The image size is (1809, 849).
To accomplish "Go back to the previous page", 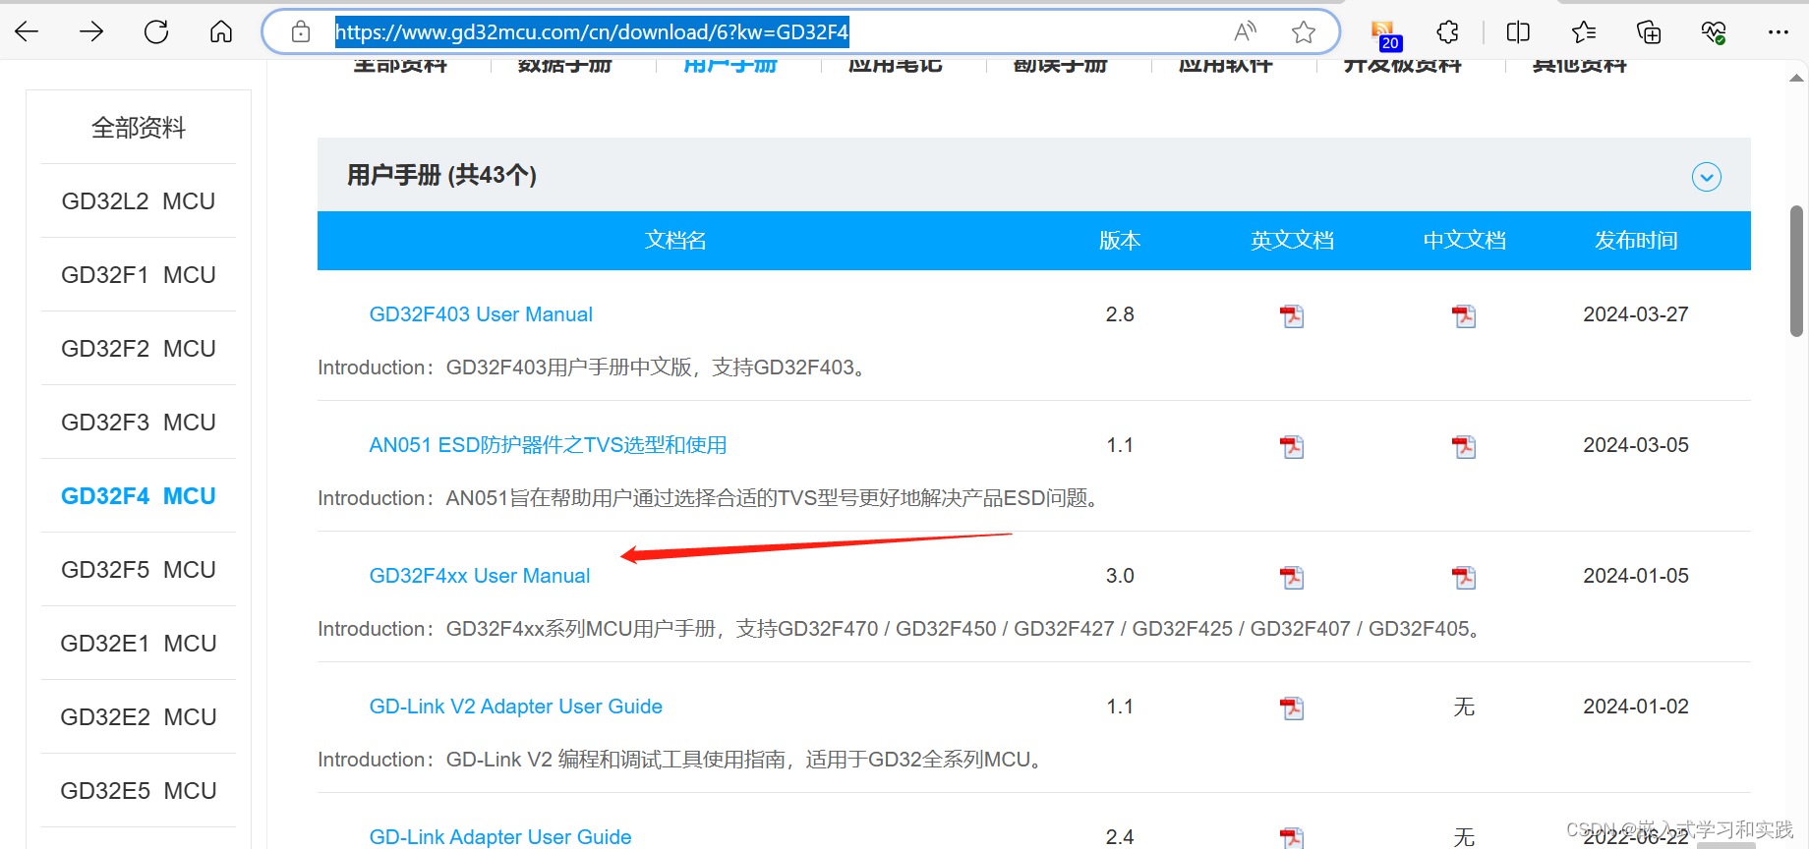I will (27, 31).
